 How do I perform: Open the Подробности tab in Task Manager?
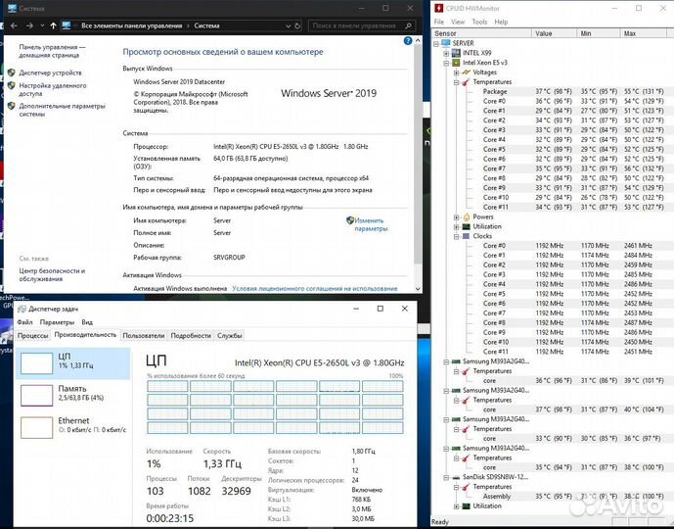190,335
